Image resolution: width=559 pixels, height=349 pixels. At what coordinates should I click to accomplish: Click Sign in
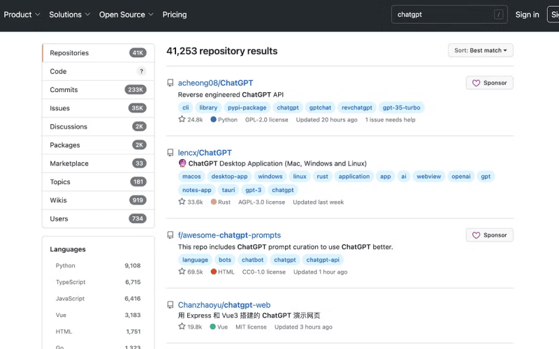pyautogui.click(x=527, y=15)
